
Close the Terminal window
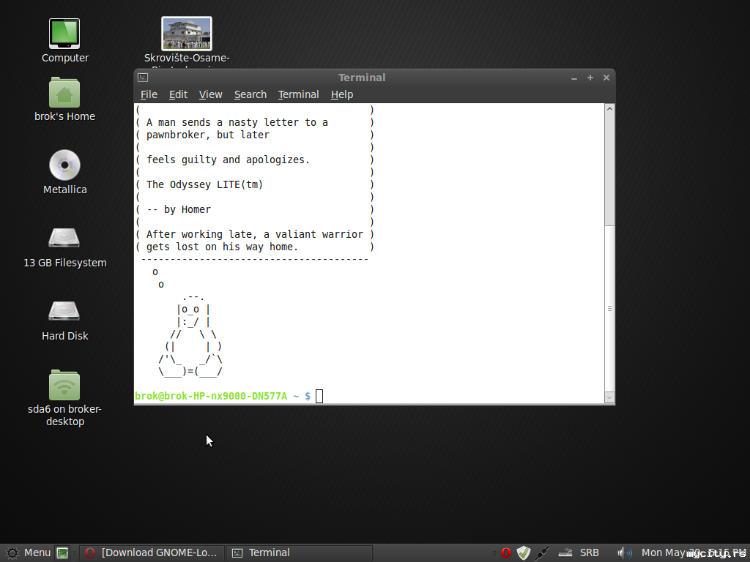pos(606,78)
